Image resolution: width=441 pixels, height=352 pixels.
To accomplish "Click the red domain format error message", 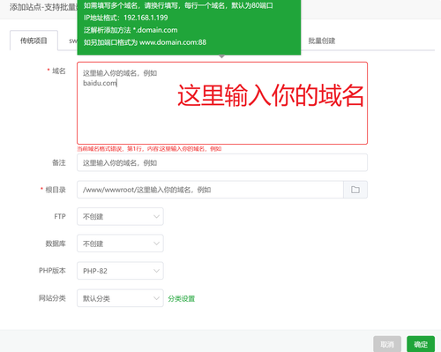I will point(149,149).
